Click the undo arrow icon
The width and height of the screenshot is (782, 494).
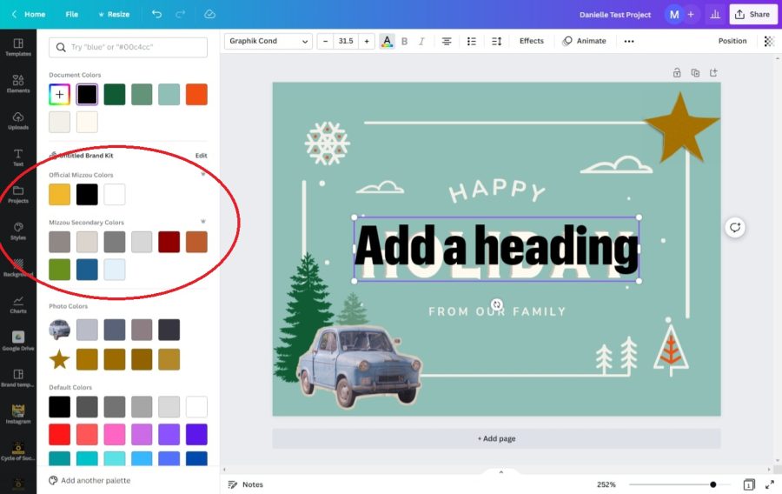click(156, 14)
